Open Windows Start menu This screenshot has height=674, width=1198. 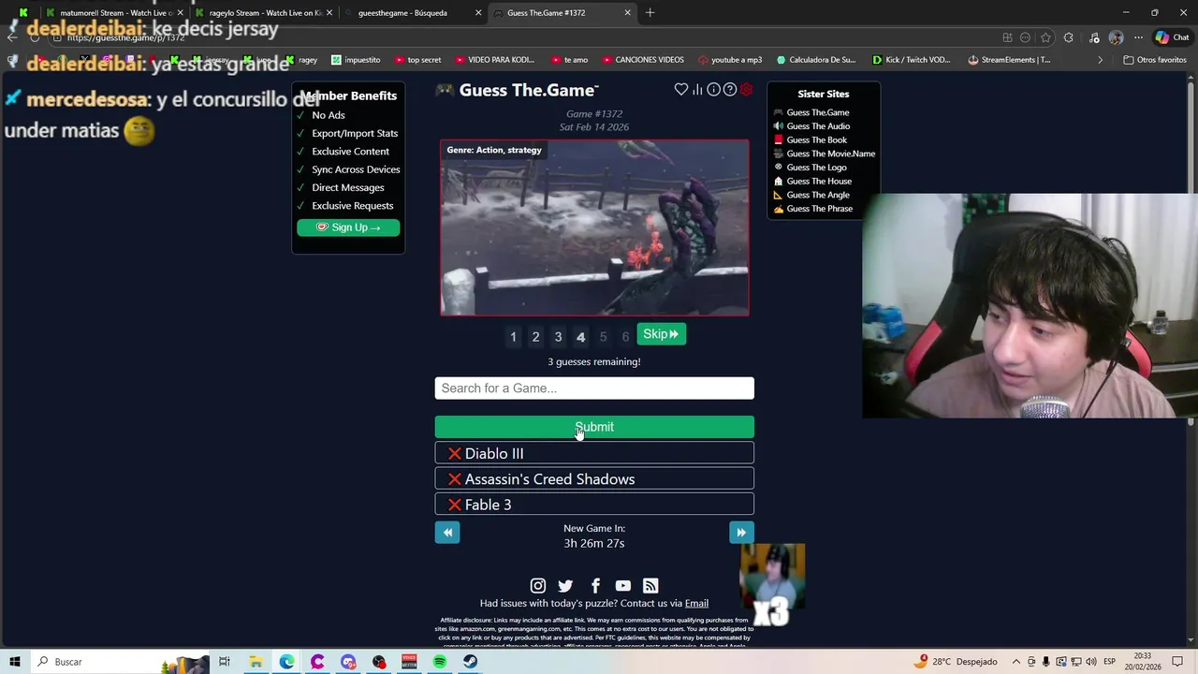click(15, 662)
